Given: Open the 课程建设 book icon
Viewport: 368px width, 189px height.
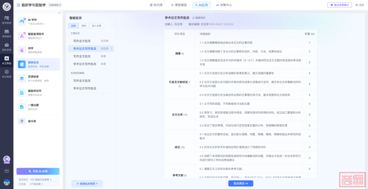Looking at the screenshot, I should coord(6,33).
